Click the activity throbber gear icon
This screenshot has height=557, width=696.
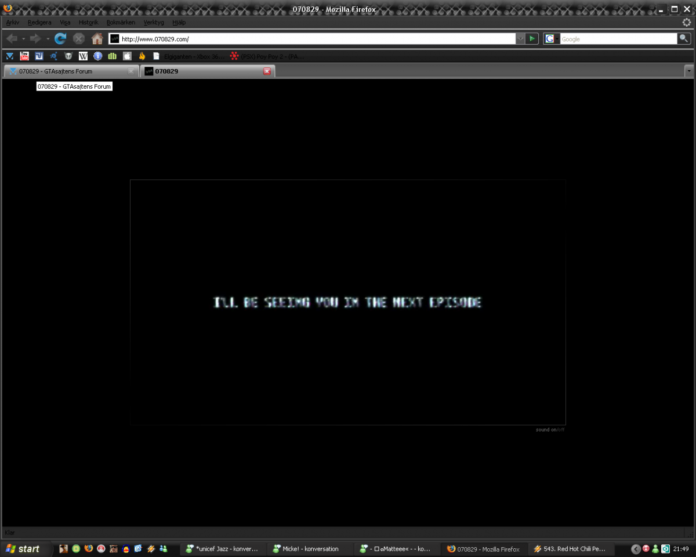pos(687,22)
